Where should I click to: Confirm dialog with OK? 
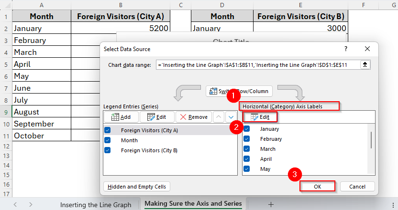[317, 187]
